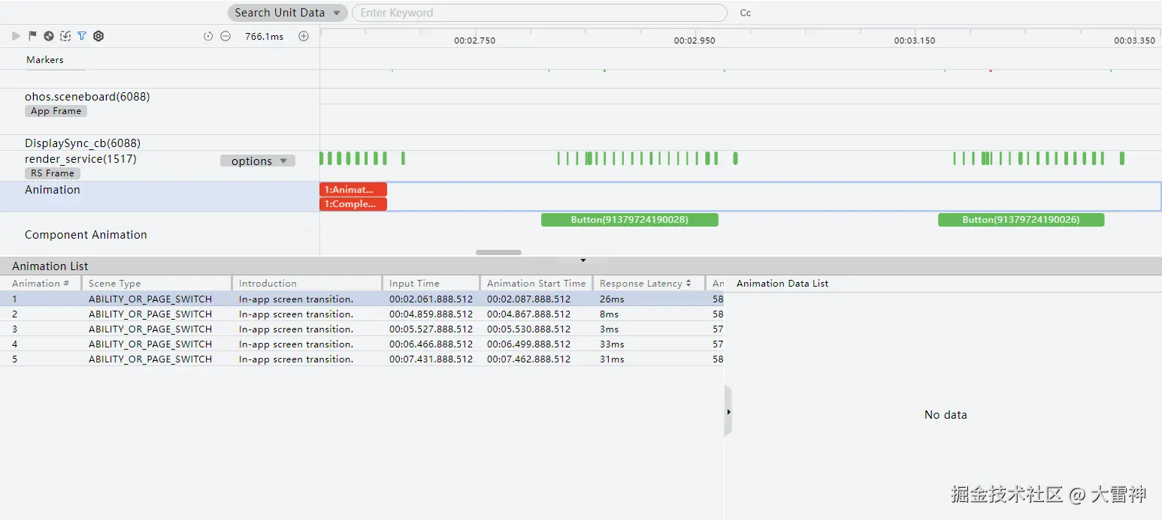This screenshot has height=520, width=1162.
Task: Select the row with Animation # 4
Action: tap(362, 344)
